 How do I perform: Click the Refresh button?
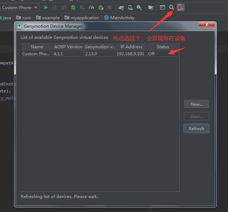coord(196,128)
